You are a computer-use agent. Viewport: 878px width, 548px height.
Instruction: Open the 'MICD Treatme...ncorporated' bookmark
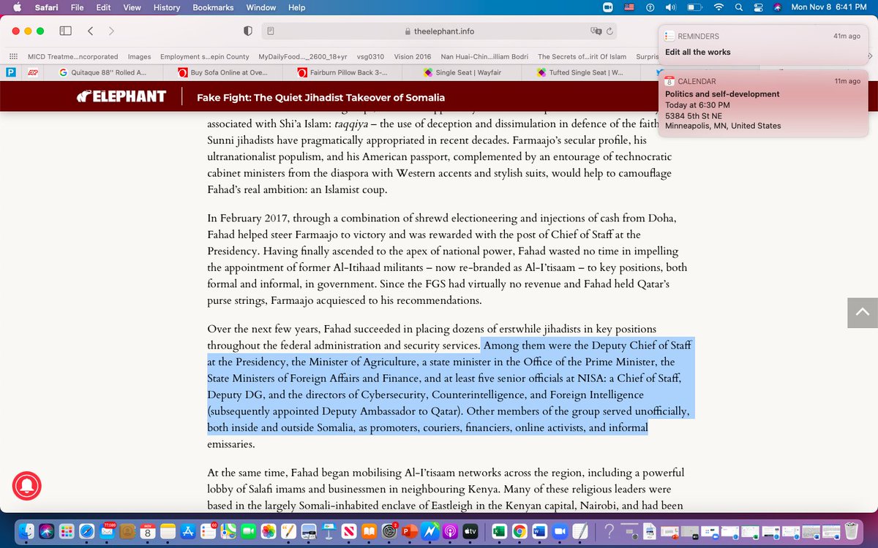(x=72, y=56)
